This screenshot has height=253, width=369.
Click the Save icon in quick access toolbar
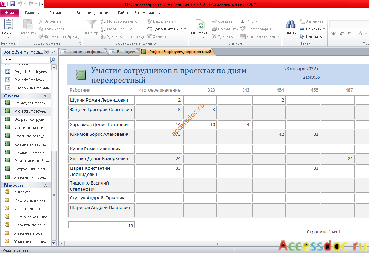pyautogui.click(x=12, y=4)
